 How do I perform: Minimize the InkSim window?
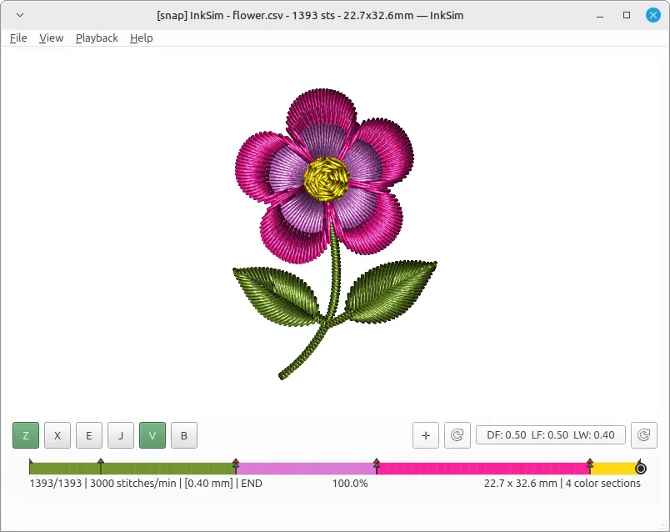click(x=600, y=15)
